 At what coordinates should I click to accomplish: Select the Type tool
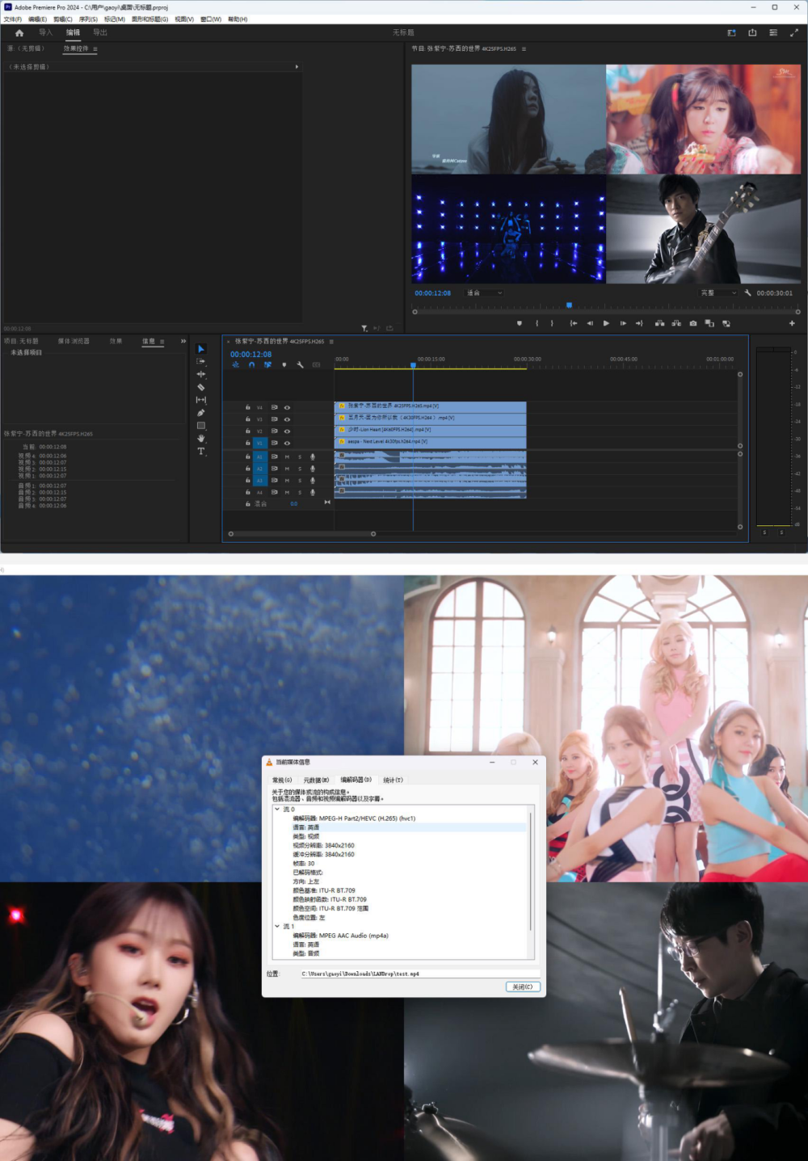201,452
